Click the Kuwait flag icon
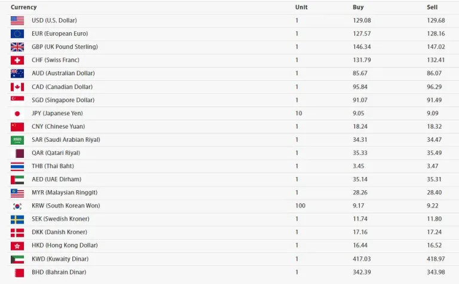Viewport: 459px width, 284px height. pyautogui.click(x=17, y=259)
